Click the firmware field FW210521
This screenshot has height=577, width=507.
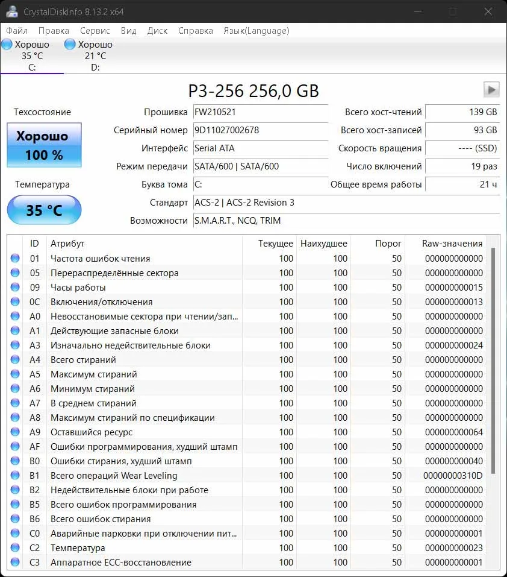pos(261,112)
